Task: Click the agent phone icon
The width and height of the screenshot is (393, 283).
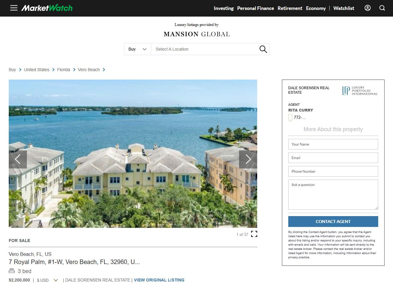Action: click(x=290, y=118)
